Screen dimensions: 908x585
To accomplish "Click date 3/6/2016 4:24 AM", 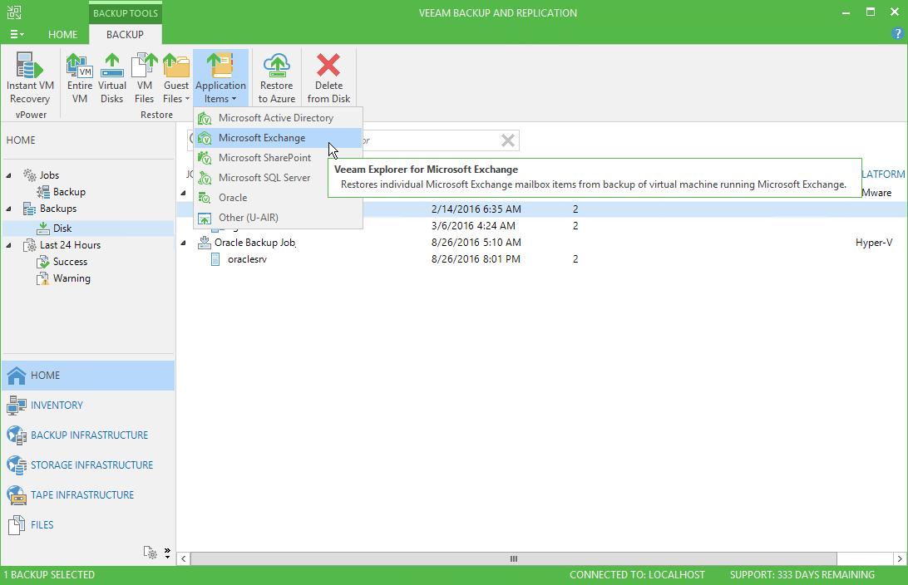I will [x=473, y=226].
